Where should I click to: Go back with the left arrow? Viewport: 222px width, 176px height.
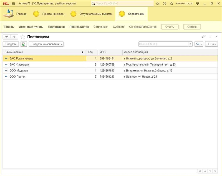click(7, 37)
